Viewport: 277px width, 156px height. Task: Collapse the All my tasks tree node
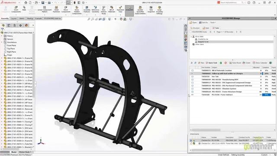click(x=191, y=36)
